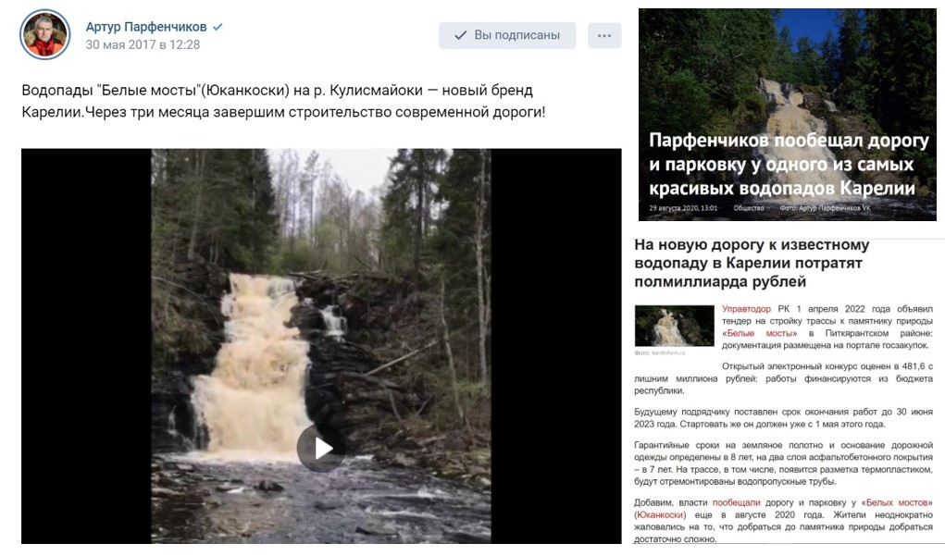Follow the Управтодор link
Screen dimensions: 945x556
746,309
